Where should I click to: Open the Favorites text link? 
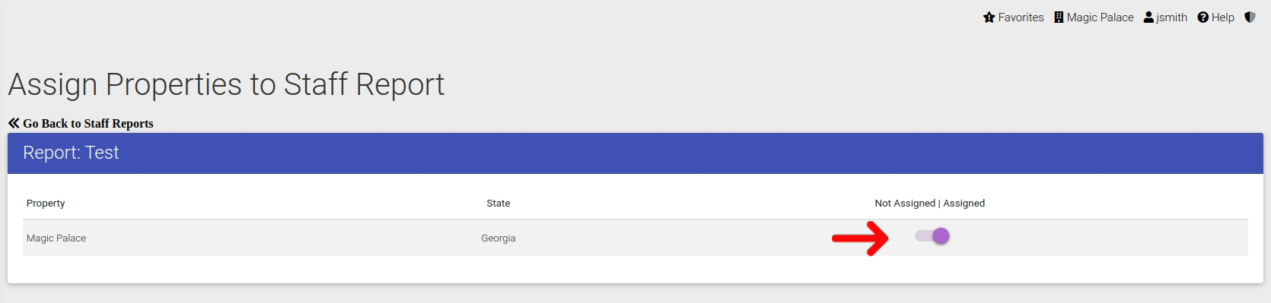[1021, 17]
